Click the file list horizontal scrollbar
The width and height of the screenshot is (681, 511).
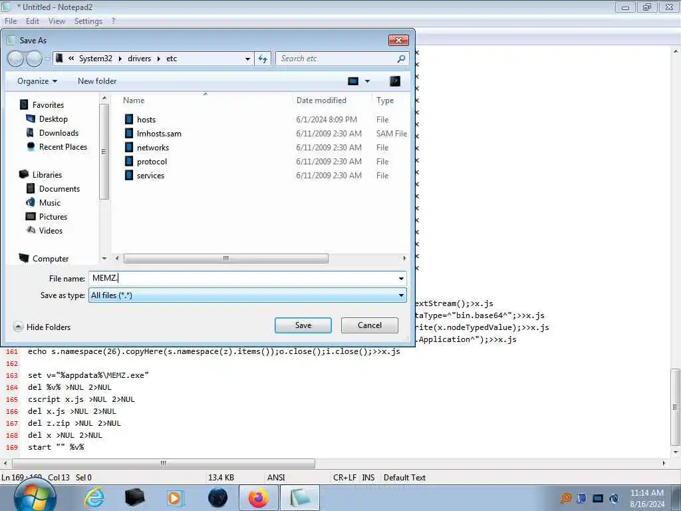226,259
